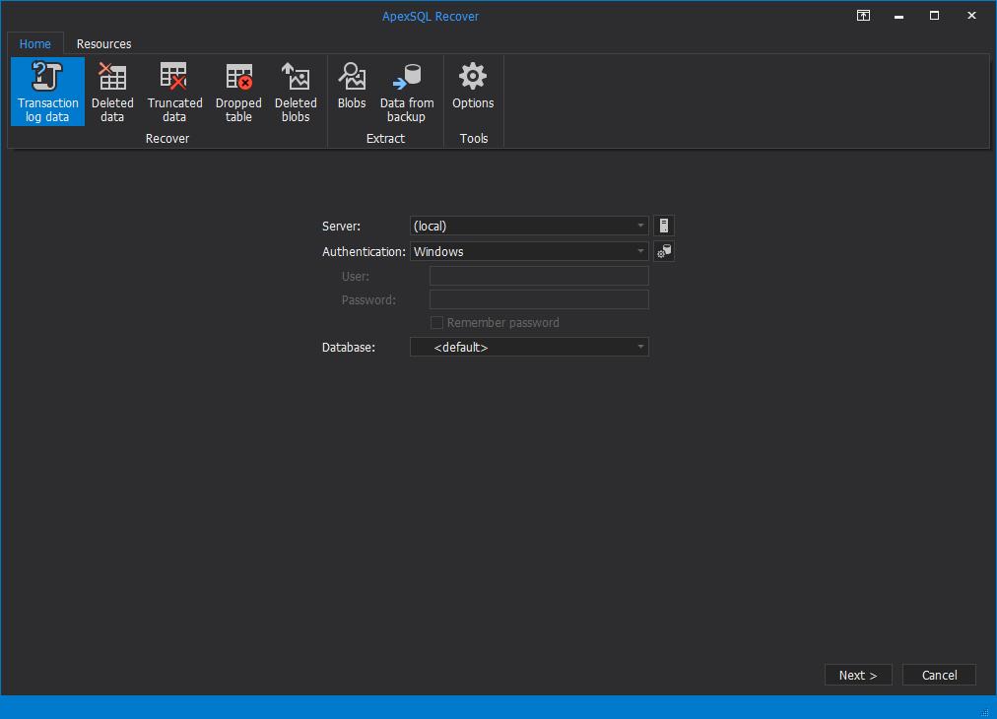Select Dropped table recovery
This screenshot has width=997, height=719.
coord(238,92)
